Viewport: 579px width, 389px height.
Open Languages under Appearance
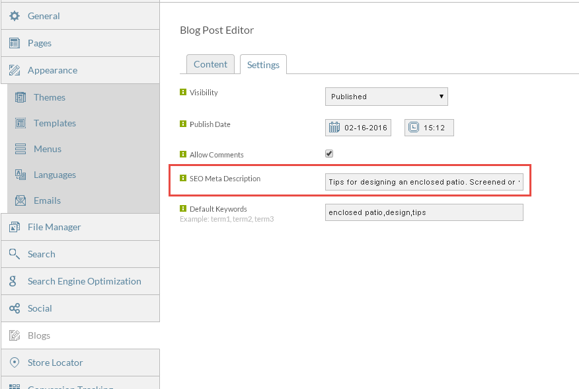83,175
